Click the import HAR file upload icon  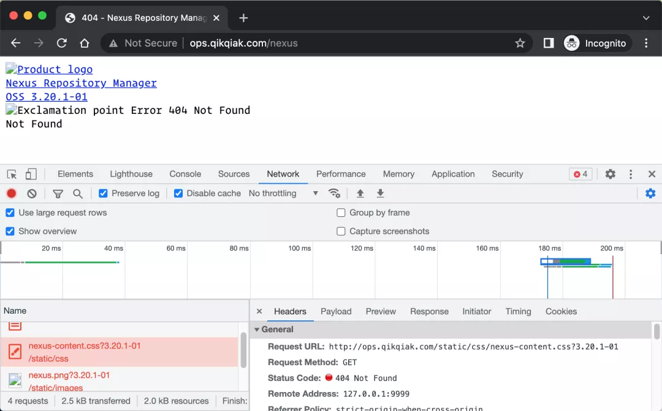pos(360,194)
